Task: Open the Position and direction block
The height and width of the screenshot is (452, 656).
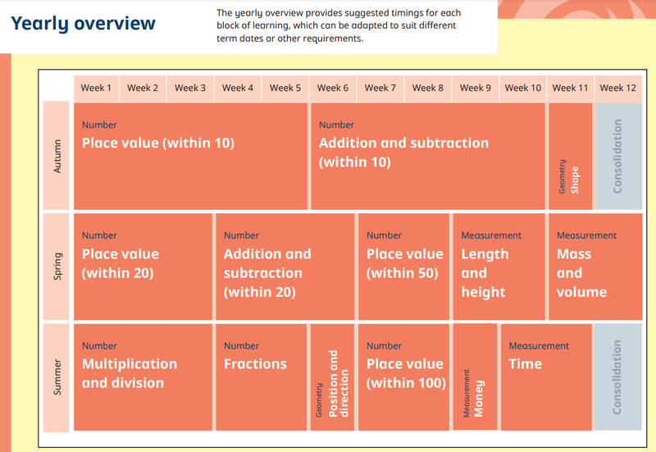Action: click(333, 377)
